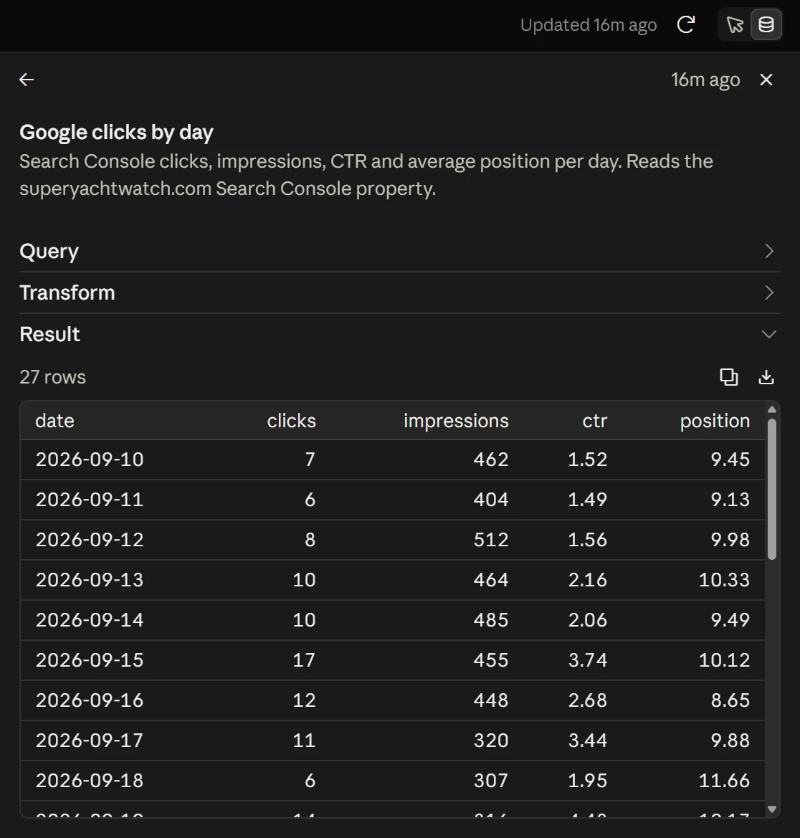Expand the Transform section
Viewport: 800px width, 838px height.
(x=400, y=293)
